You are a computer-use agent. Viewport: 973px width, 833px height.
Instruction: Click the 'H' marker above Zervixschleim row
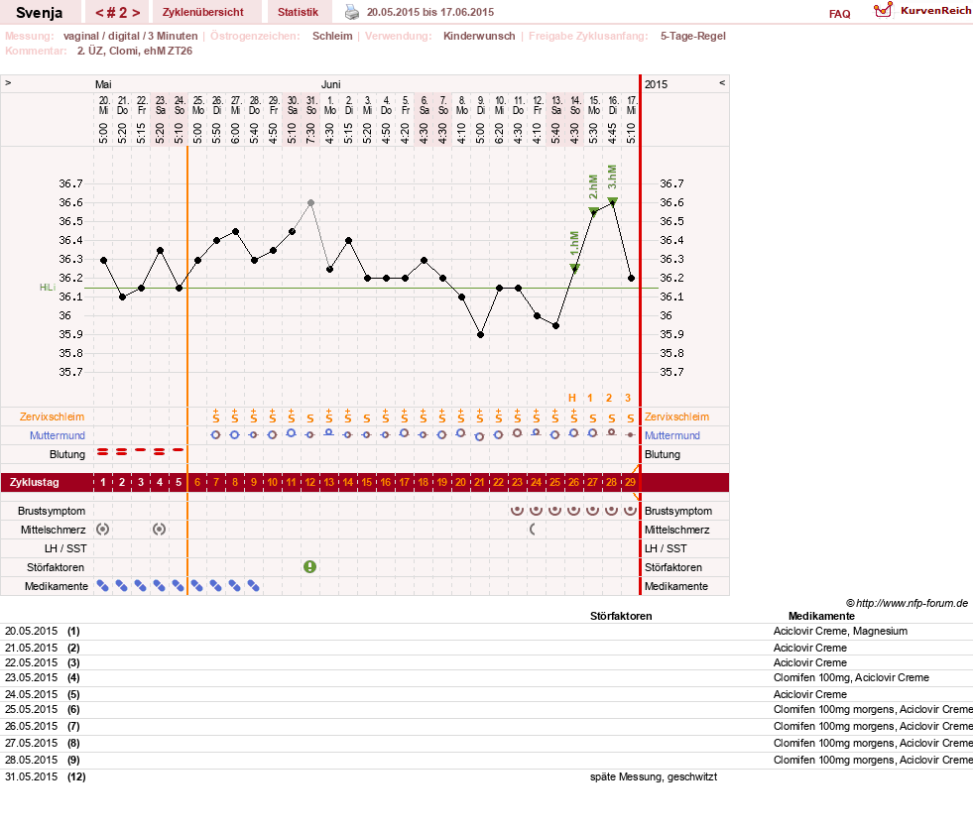572,398
